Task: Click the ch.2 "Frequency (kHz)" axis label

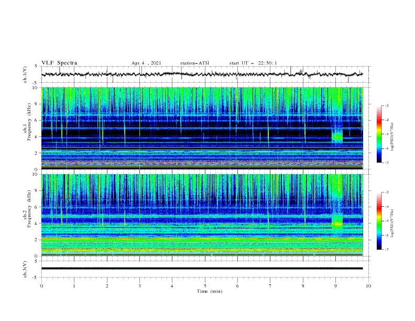Action: (x=29, y=209)
